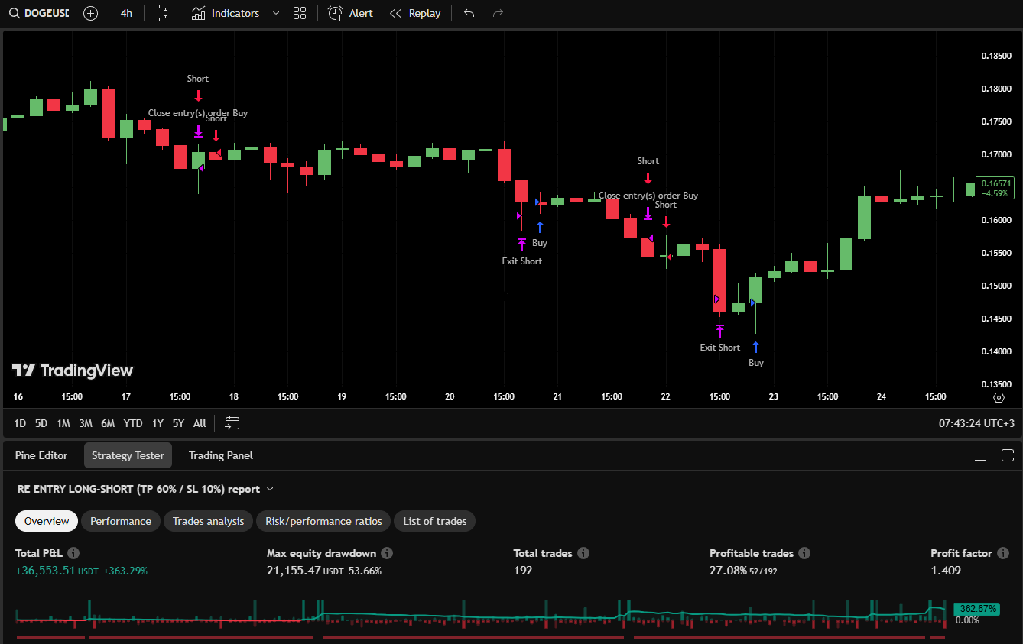The height and width of the screenshot is (644, 1023).
Task: Click the undo arrow icon
Action: pos(469,13)
